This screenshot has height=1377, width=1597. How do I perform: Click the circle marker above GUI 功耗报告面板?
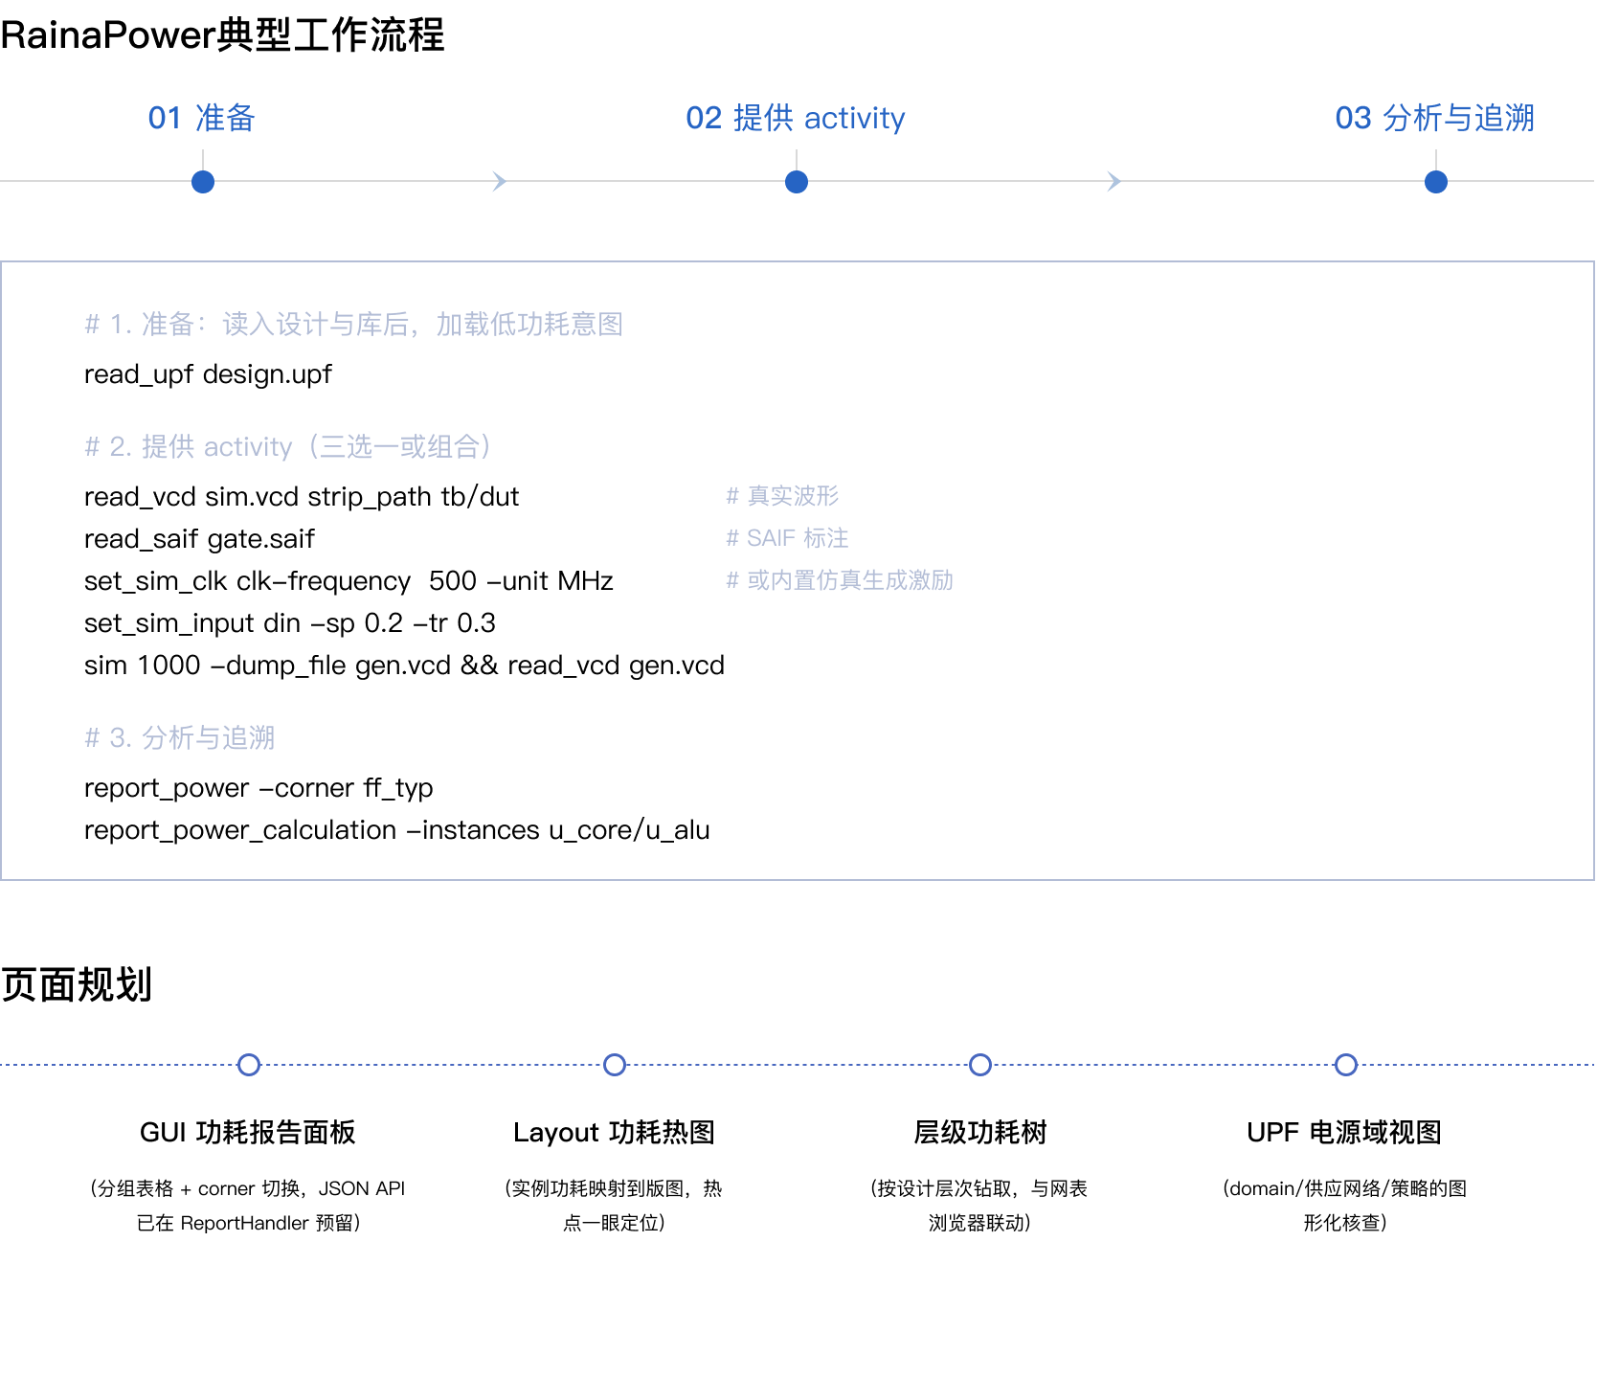pos(249,1065)
